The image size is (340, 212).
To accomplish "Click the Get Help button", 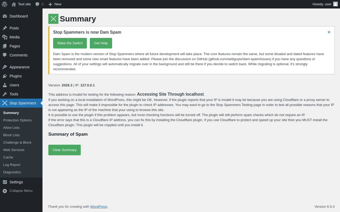I will (101, 43).
